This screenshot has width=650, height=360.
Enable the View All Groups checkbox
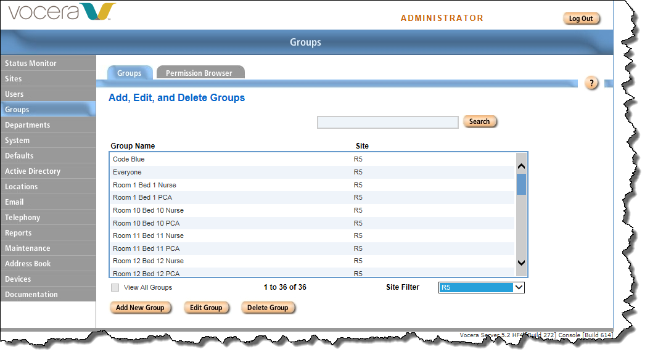click(115, 287)
